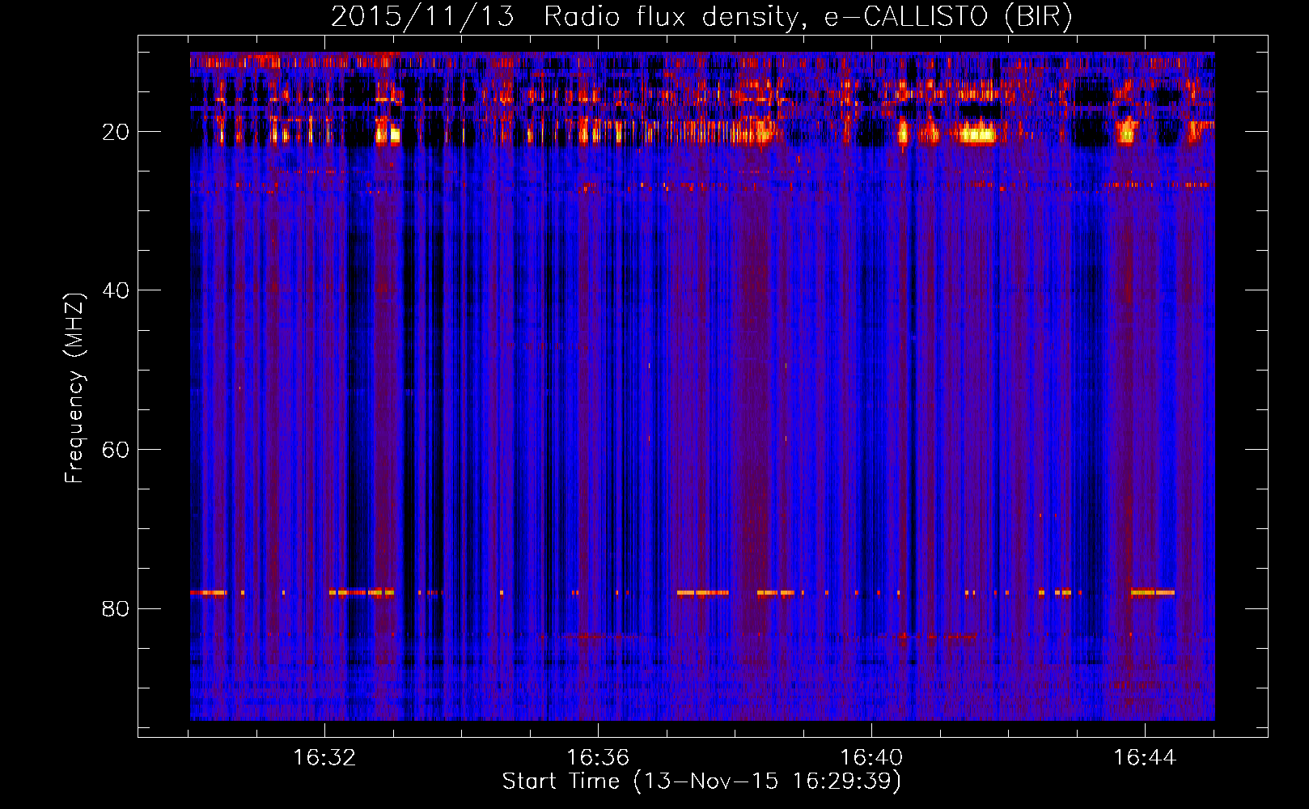Select the y-axis label 'Frequency (MHZ)'

(74, 388)
